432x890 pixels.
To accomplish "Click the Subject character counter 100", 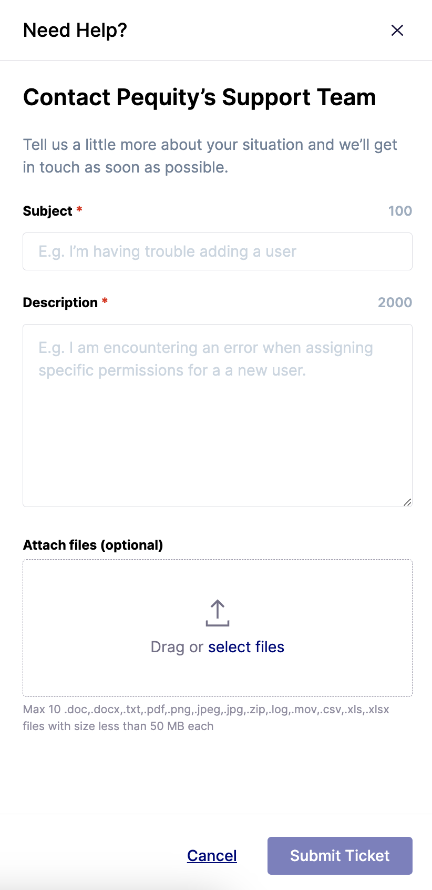I will pos(400,211).
